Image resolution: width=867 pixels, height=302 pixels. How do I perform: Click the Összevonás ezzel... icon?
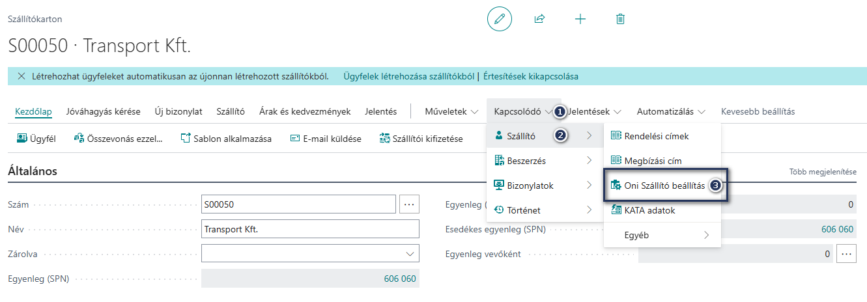pos(79,138)
